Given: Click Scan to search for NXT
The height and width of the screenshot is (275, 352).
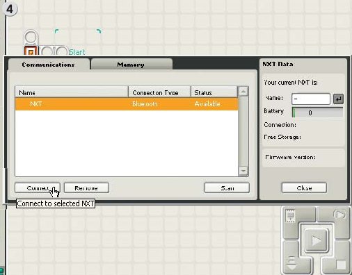Looking at the screenshot, I should pos(227,187).
